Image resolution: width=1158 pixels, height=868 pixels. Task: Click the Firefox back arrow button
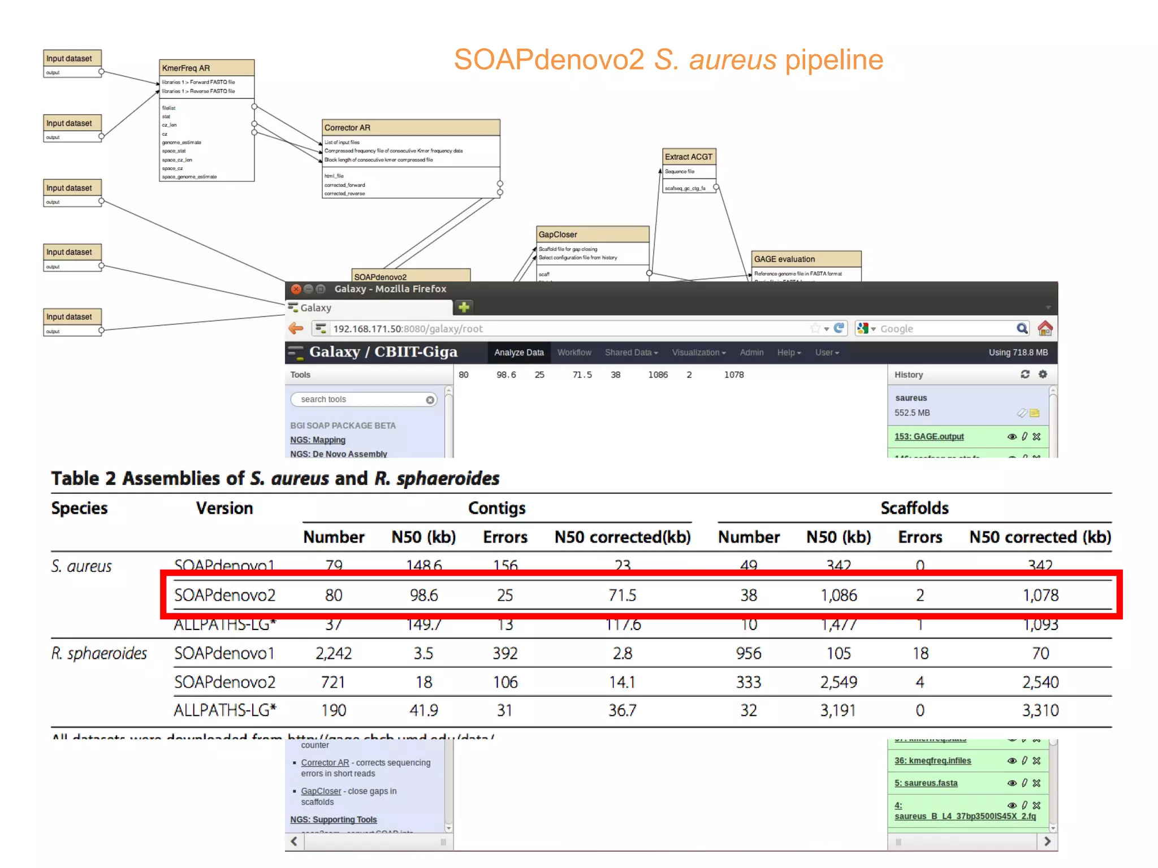point(296,328)
